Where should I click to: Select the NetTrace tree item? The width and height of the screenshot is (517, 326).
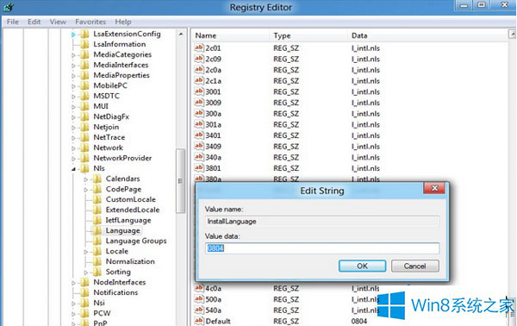109,137
